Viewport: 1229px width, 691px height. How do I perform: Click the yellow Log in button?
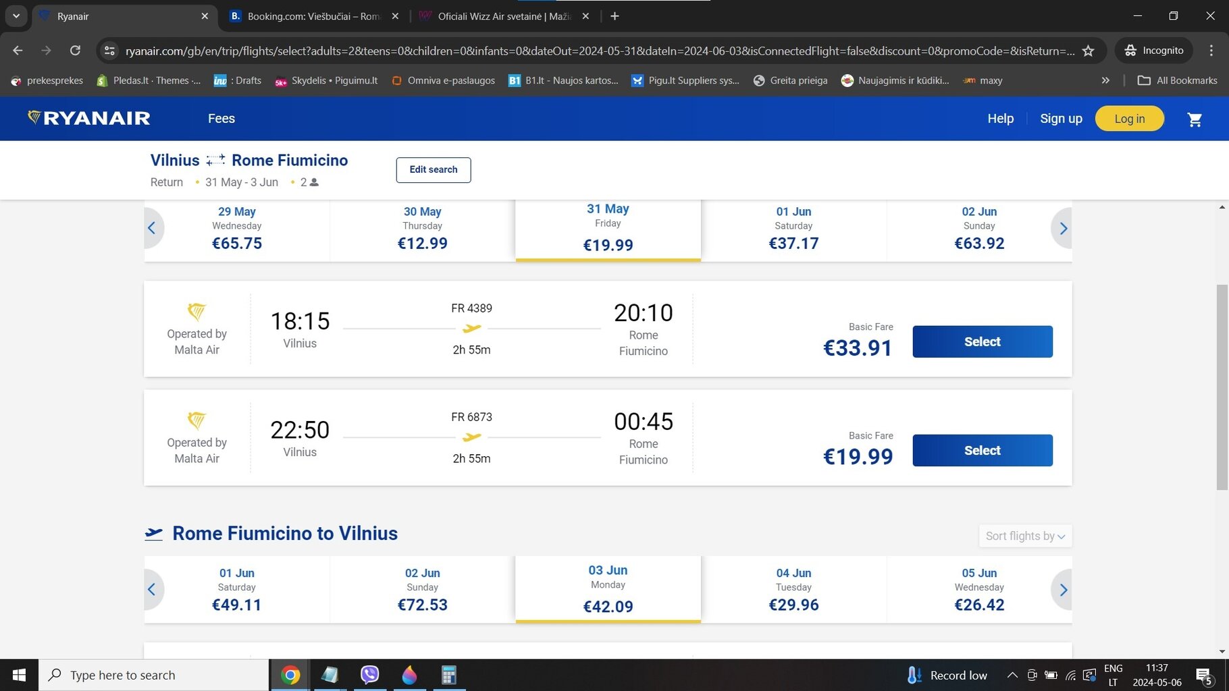pos(1130,119)
